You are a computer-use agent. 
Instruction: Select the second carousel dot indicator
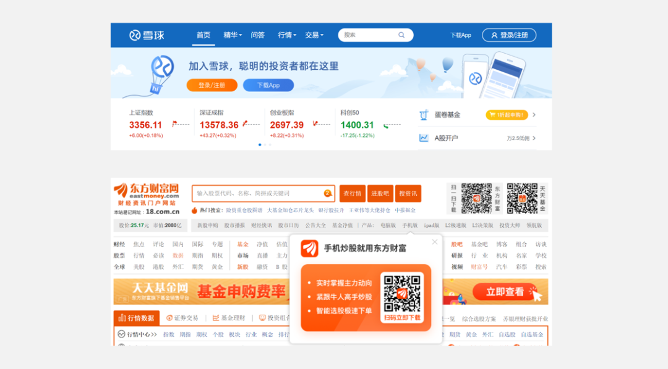pyautogui.click(x=264, y=144)
